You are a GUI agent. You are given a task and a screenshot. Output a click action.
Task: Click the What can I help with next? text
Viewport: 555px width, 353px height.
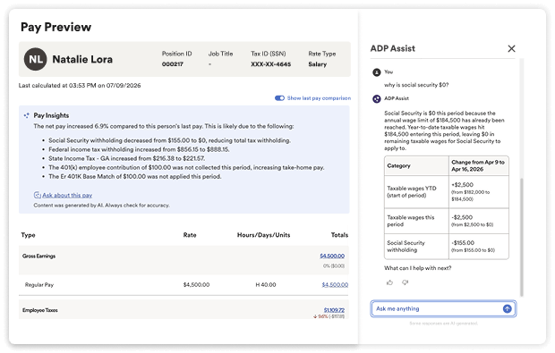click(x=418, y=268)
